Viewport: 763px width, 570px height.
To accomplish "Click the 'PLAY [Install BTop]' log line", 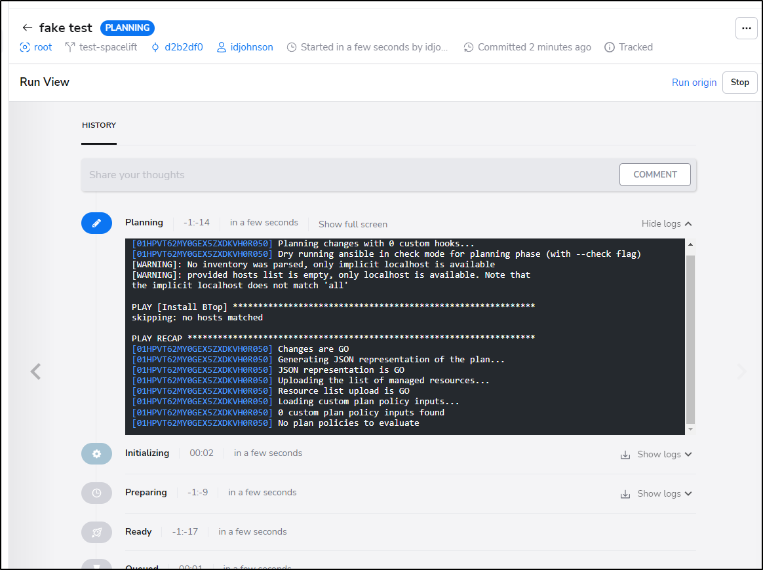I will 334,307.
